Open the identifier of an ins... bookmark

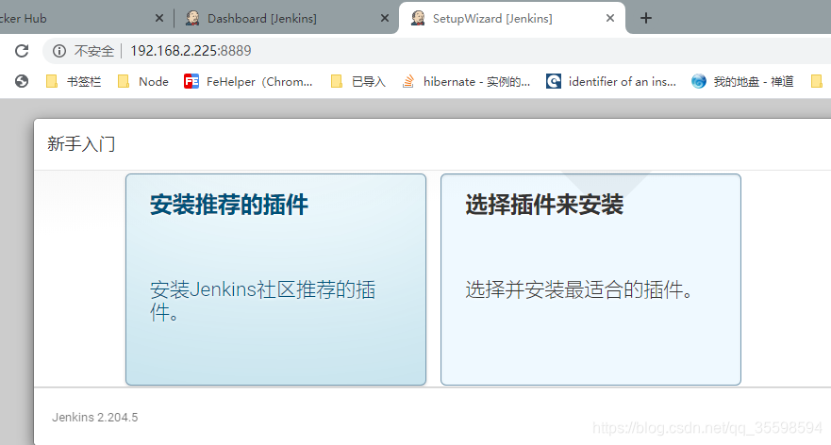click(611, 81)
